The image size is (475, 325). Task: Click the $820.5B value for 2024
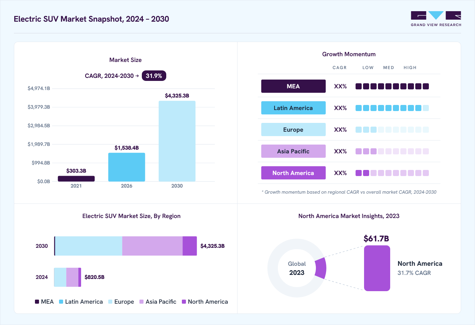point(94,277)
